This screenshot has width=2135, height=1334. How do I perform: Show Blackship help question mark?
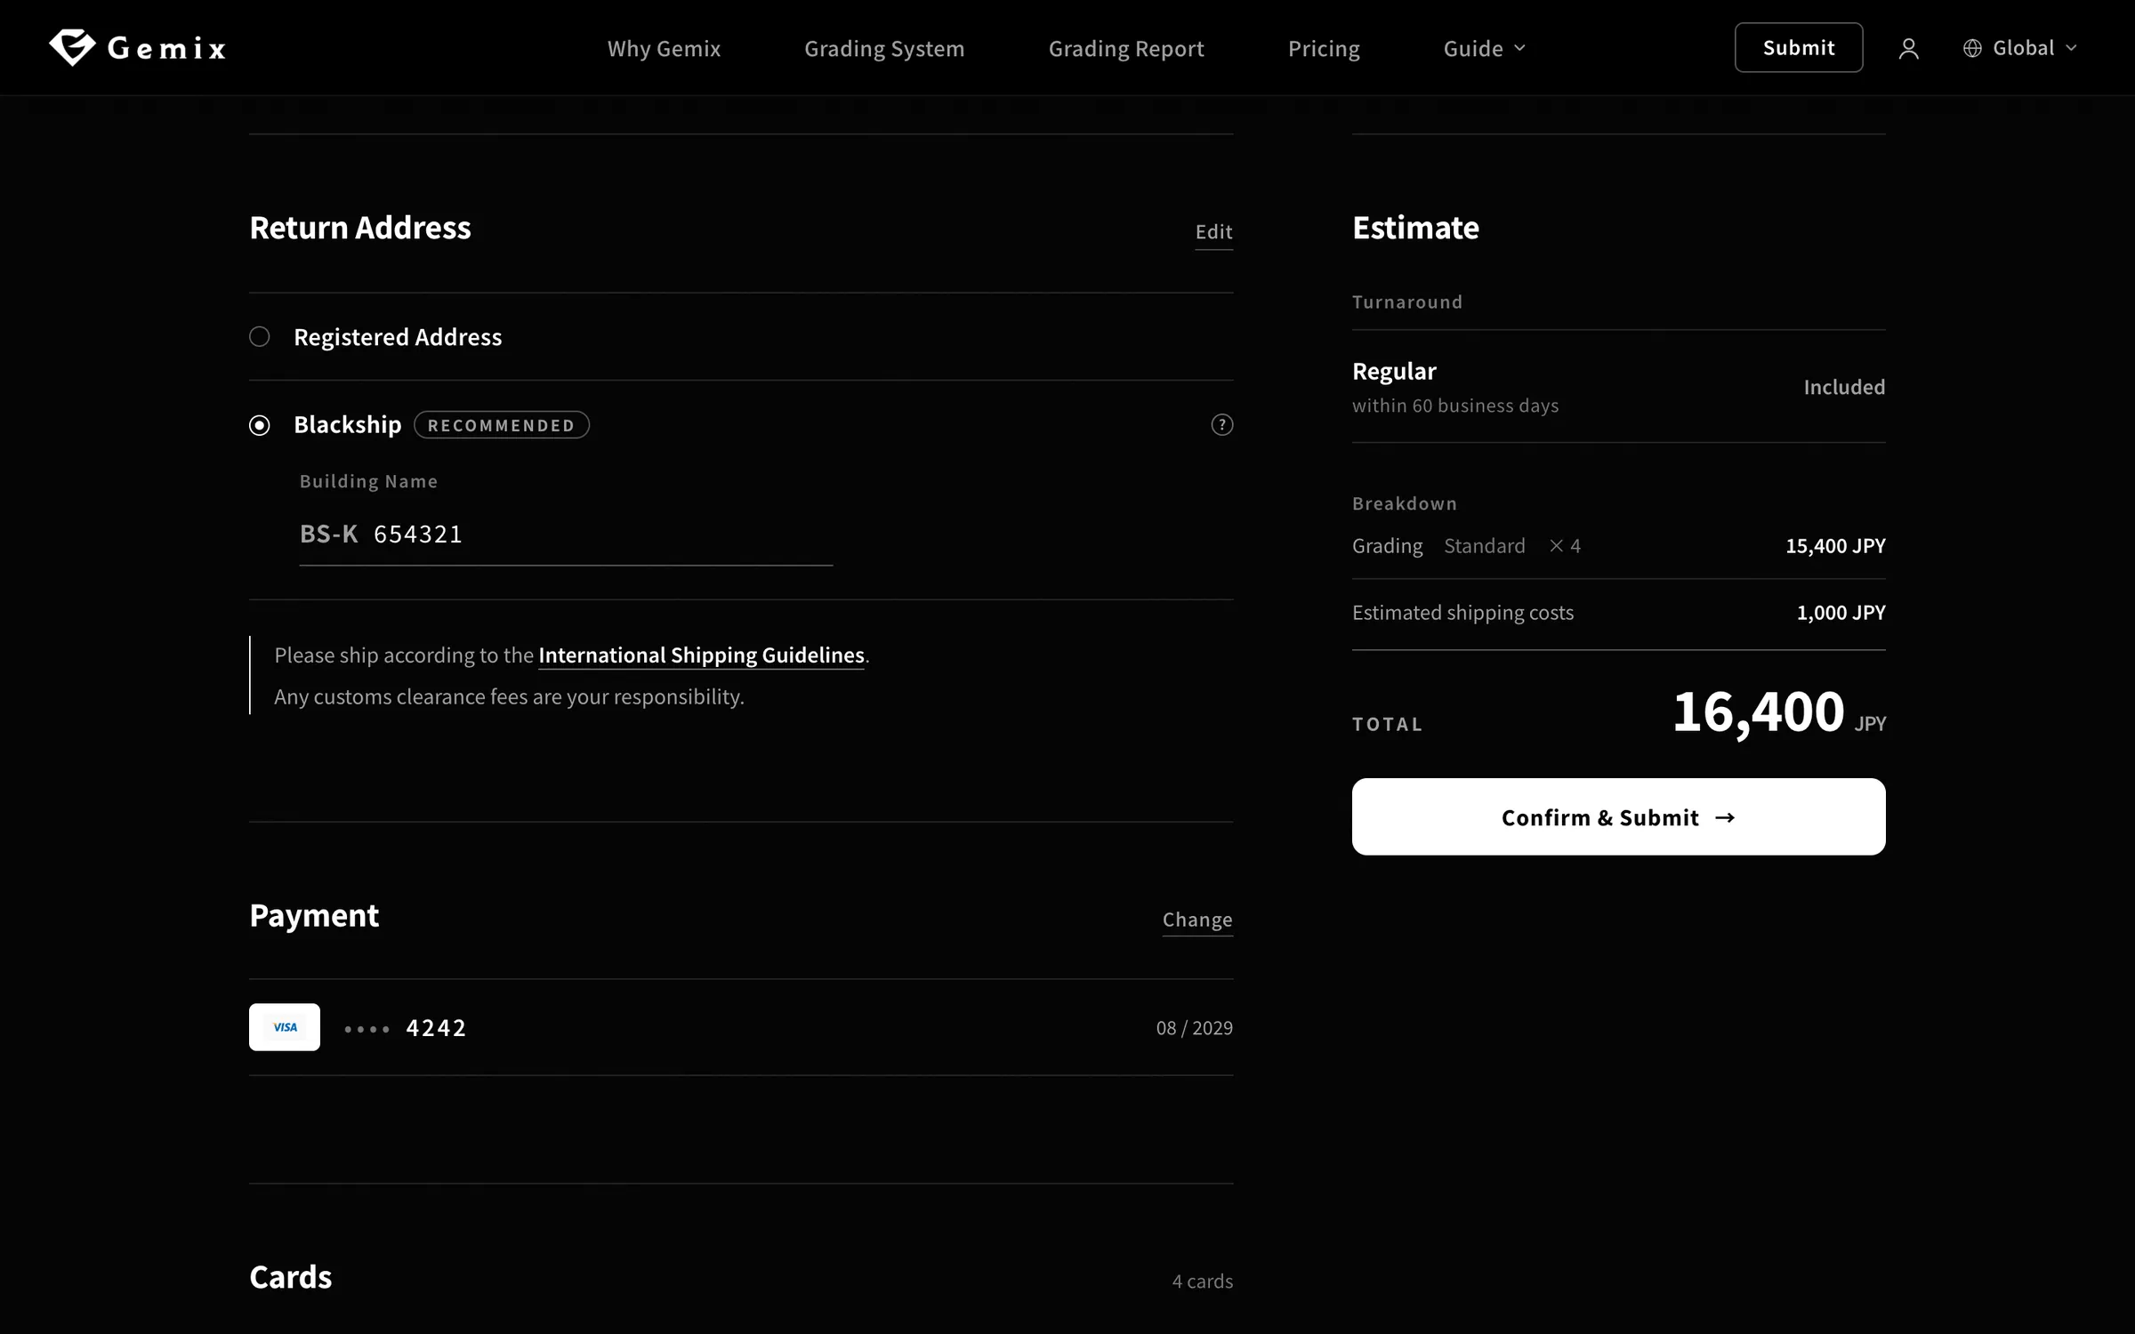coord(1222,425)
